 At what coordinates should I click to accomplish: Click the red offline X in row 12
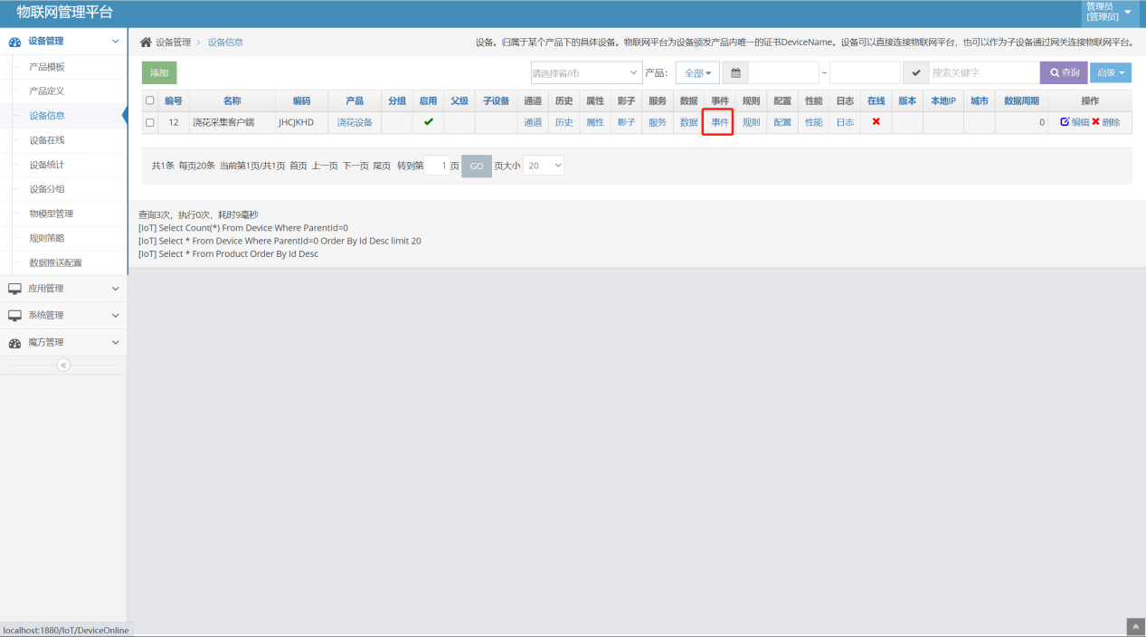coord(876,122)
